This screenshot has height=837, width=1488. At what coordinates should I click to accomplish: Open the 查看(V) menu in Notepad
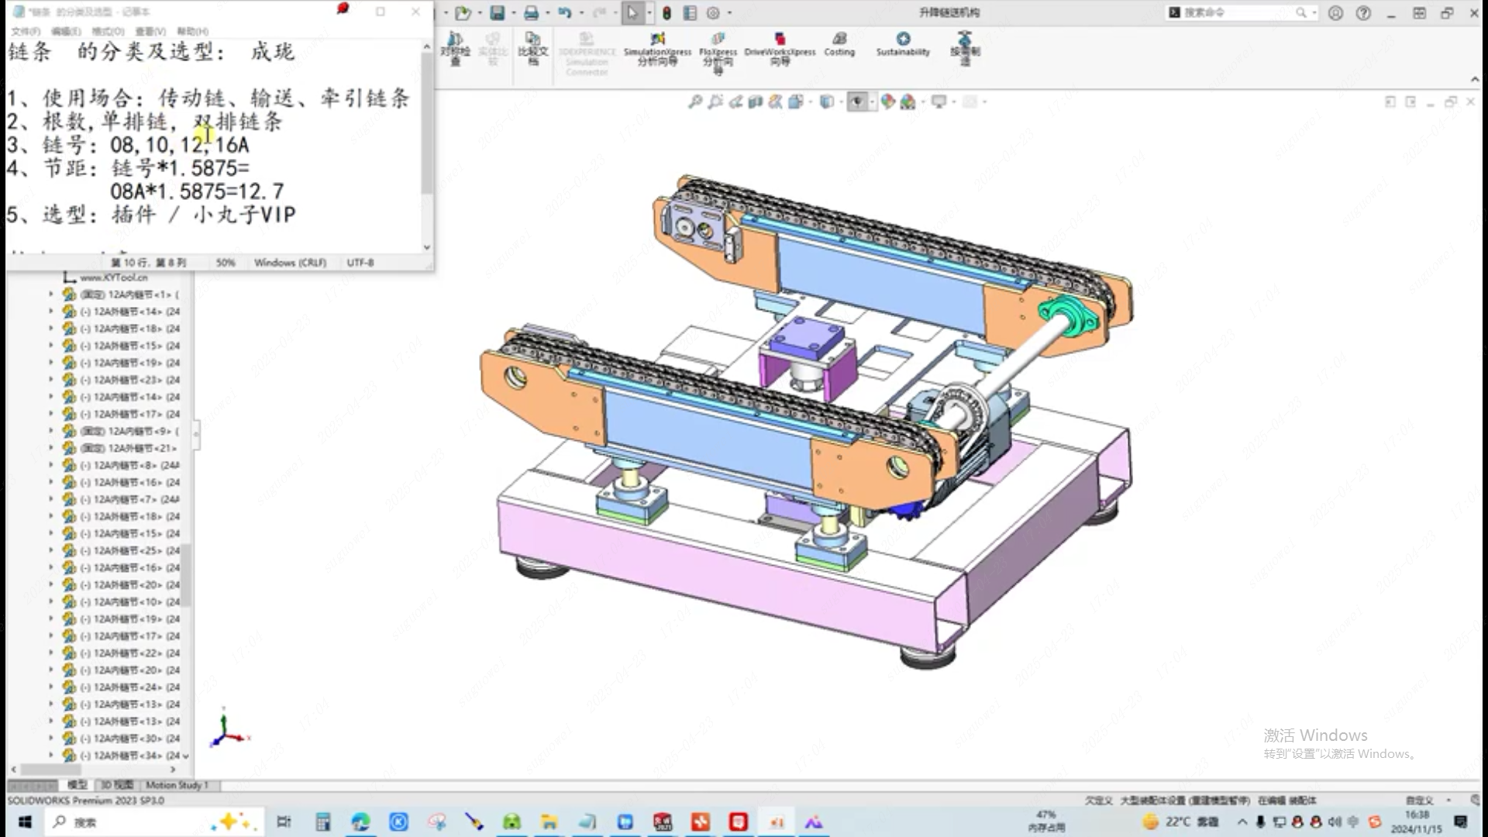point(150,32)
